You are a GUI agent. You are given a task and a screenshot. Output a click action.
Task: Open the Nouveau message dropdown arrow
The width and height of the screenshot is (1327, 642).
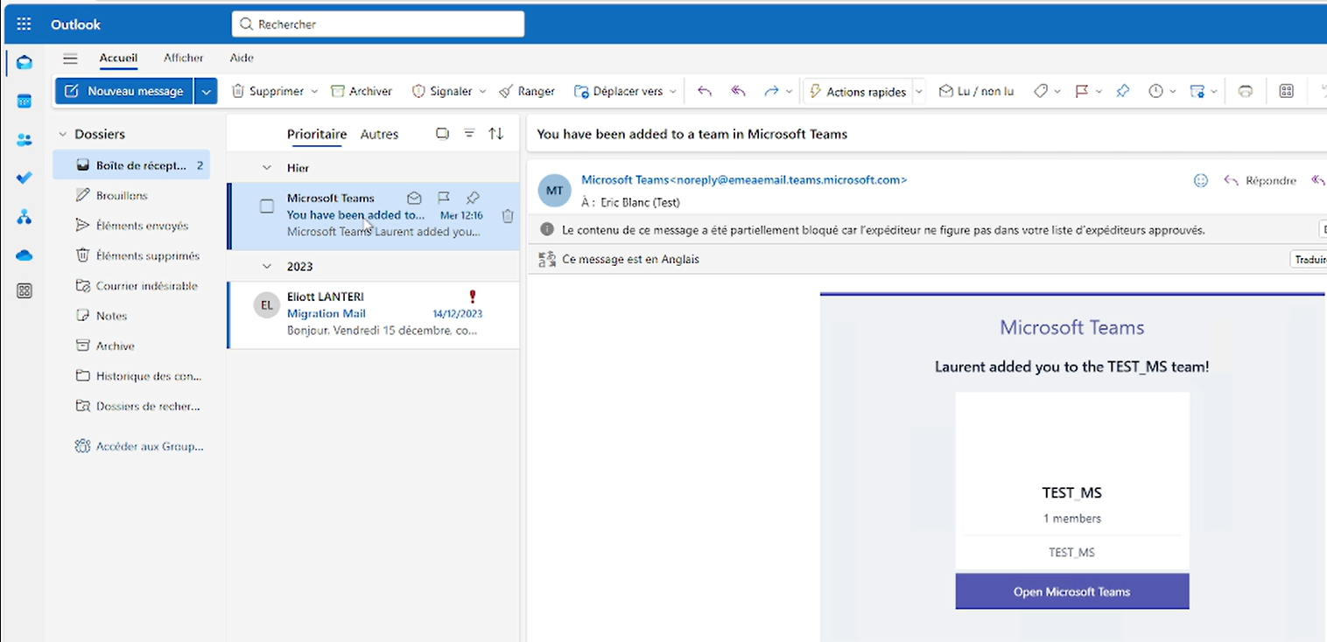pos(206,91)
